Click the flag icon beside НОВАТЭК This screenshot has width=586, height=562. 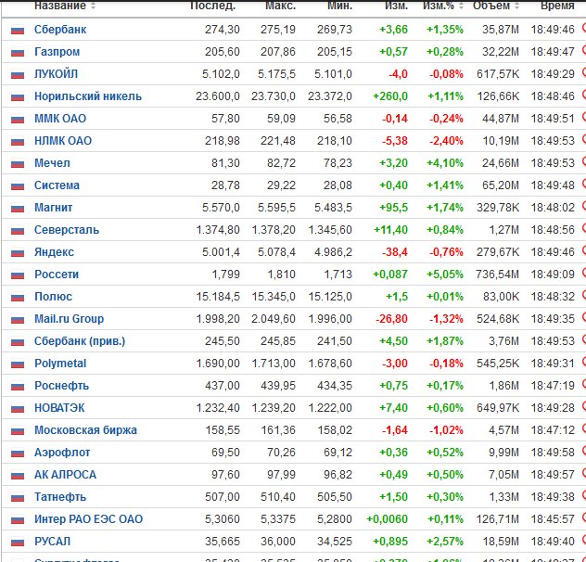(x=18, y=409)
